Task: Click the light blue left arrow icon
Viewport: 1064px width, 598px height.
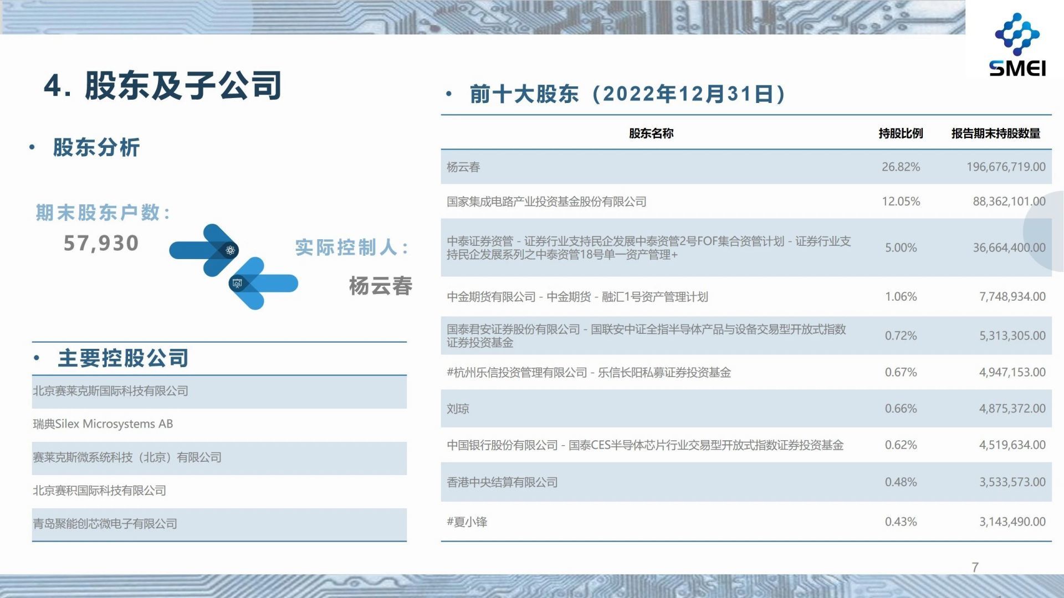Action: (263, 283)
